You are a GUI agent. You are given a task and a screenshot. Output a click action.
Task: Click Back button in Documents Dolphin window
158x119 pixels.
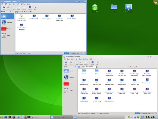[x=3, y=8]
